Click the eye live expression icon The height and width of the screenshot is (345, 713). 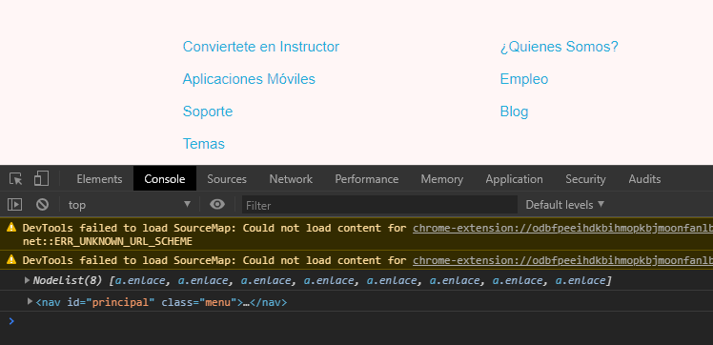click(x=217, y=205)
